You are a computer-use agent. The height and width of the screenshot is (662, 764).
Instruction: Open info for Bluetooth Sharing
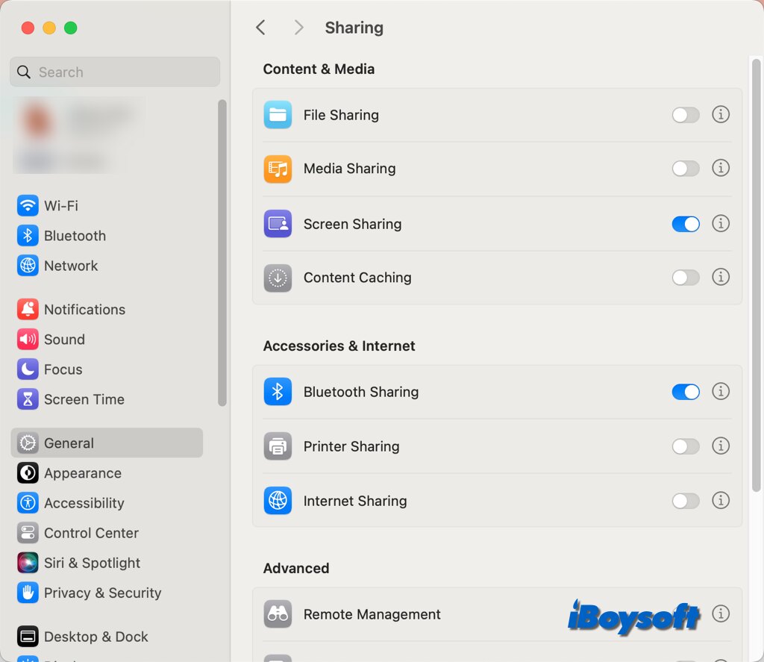pos(721,391)
